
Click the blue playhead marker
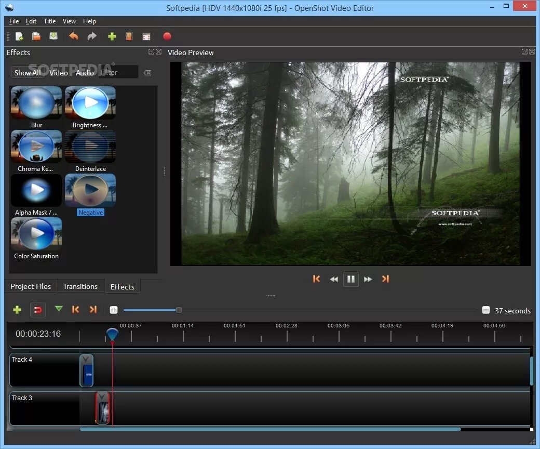click(112, 334)
